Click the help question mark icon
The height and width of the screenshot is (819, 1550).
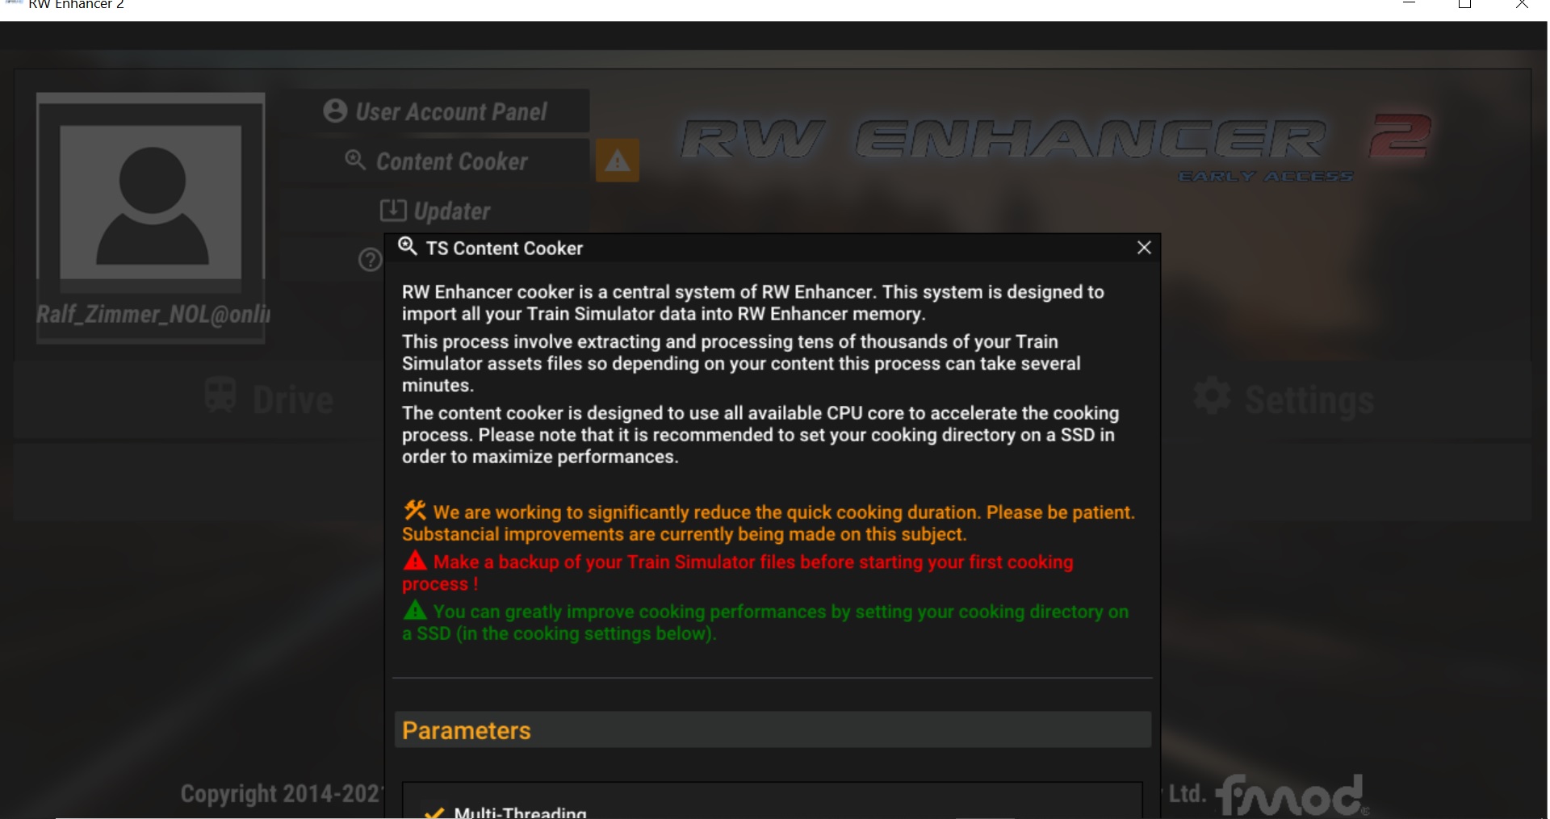click(370, 260)
